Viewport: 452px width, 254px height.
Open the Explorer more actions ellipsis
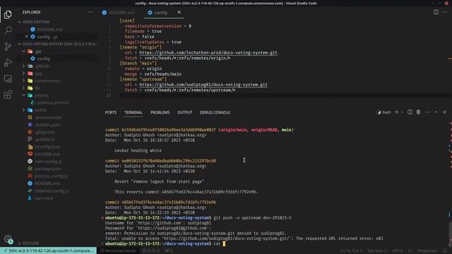click(x=90, y=13)
